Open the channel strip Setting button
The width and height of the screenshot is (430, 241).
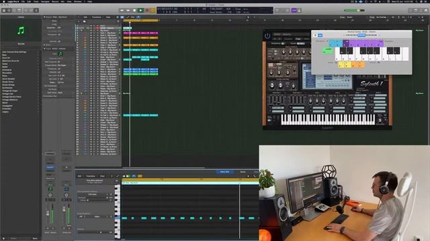pos(50,154)
